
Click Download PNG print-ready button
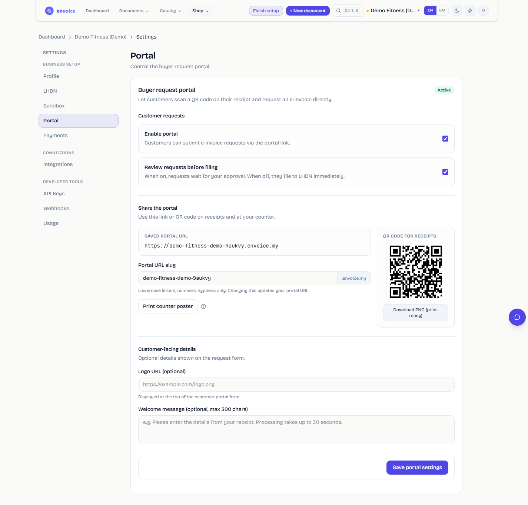(x=416, y=313)
